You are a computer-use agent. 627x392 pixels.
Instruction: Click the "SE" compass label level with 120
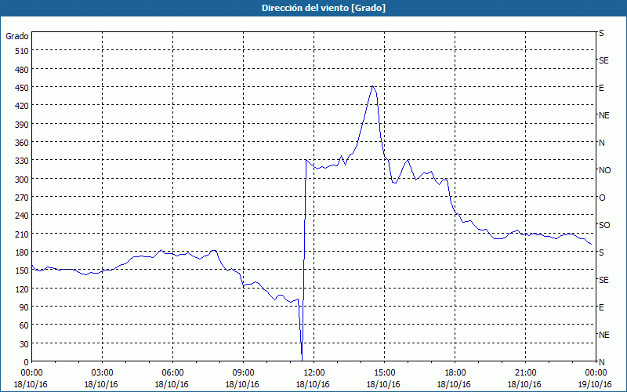coord(603,280)
